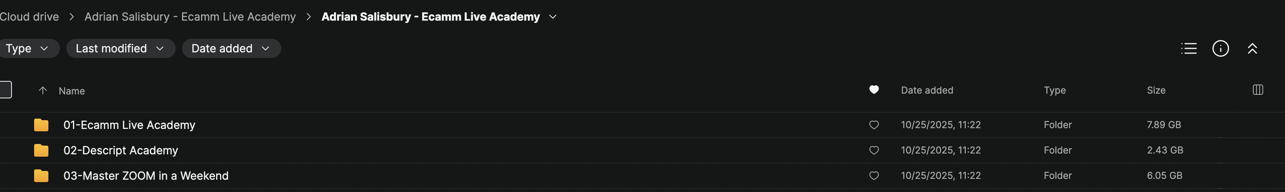Open the Type filter dropdown

(x=27, y=48)
